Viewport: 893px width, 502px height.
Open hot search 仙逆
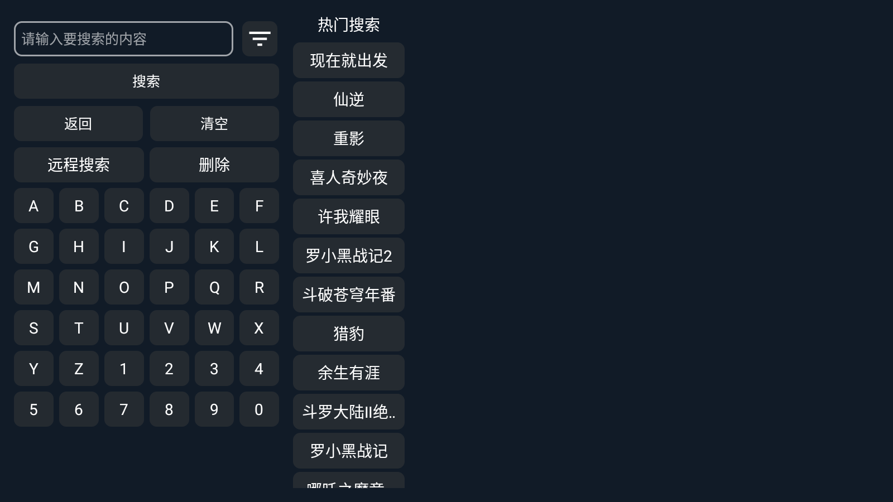[348, 100]
